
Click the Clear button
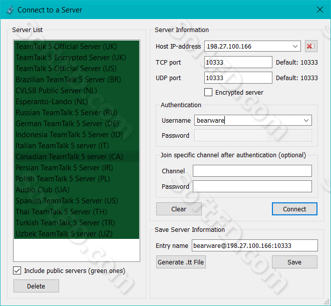179,209
